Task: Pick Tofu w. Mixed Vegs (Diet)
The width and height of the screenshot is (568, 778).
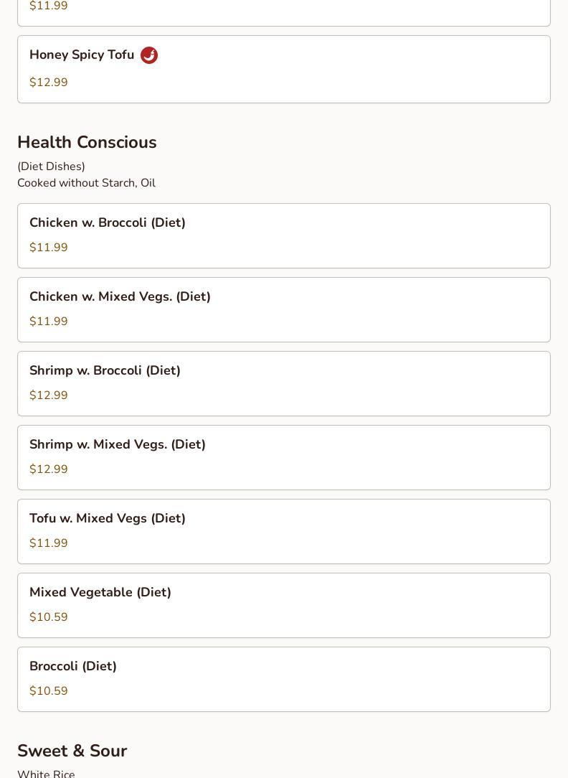Action: click(x=284, y=531)
